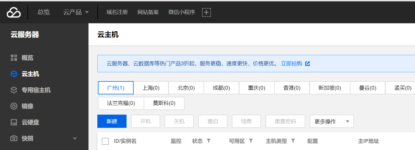Click the 配置 column header

point(313,141)
